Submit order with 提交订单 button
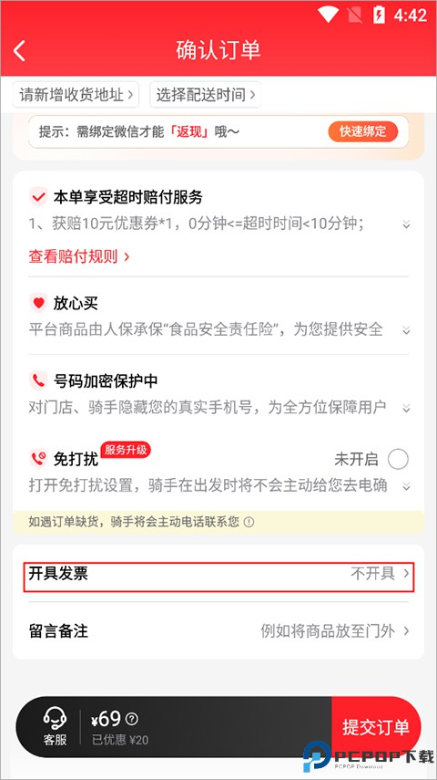Viewport: 437px width, 780px height. (376, 727)
